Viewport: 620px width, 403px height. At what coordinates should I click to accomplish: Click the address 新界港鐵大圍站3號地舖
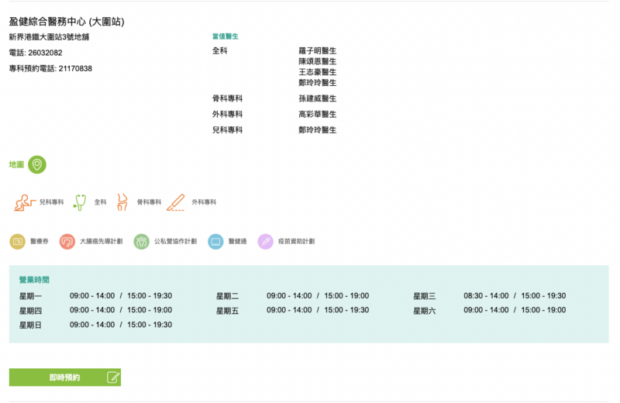pos(49,37)
